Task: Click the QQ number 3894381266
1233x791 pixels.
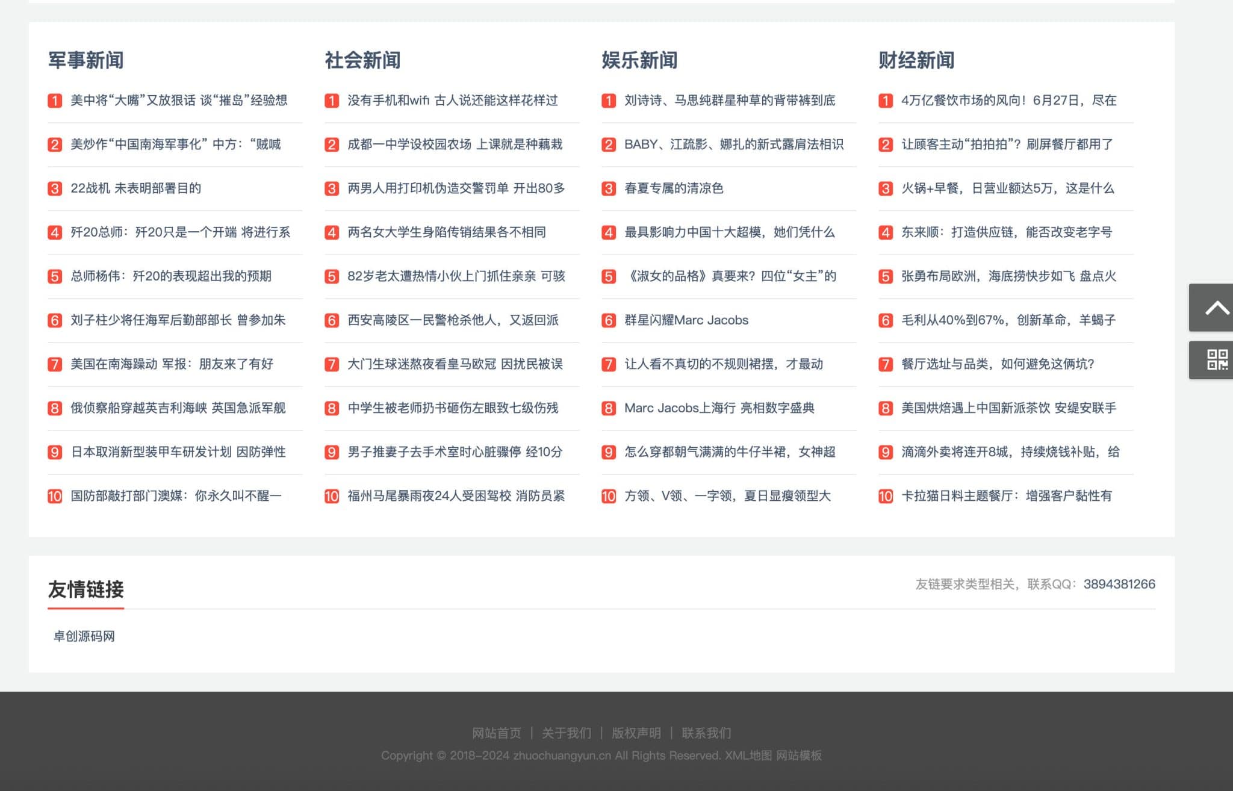Action: 1119,585
